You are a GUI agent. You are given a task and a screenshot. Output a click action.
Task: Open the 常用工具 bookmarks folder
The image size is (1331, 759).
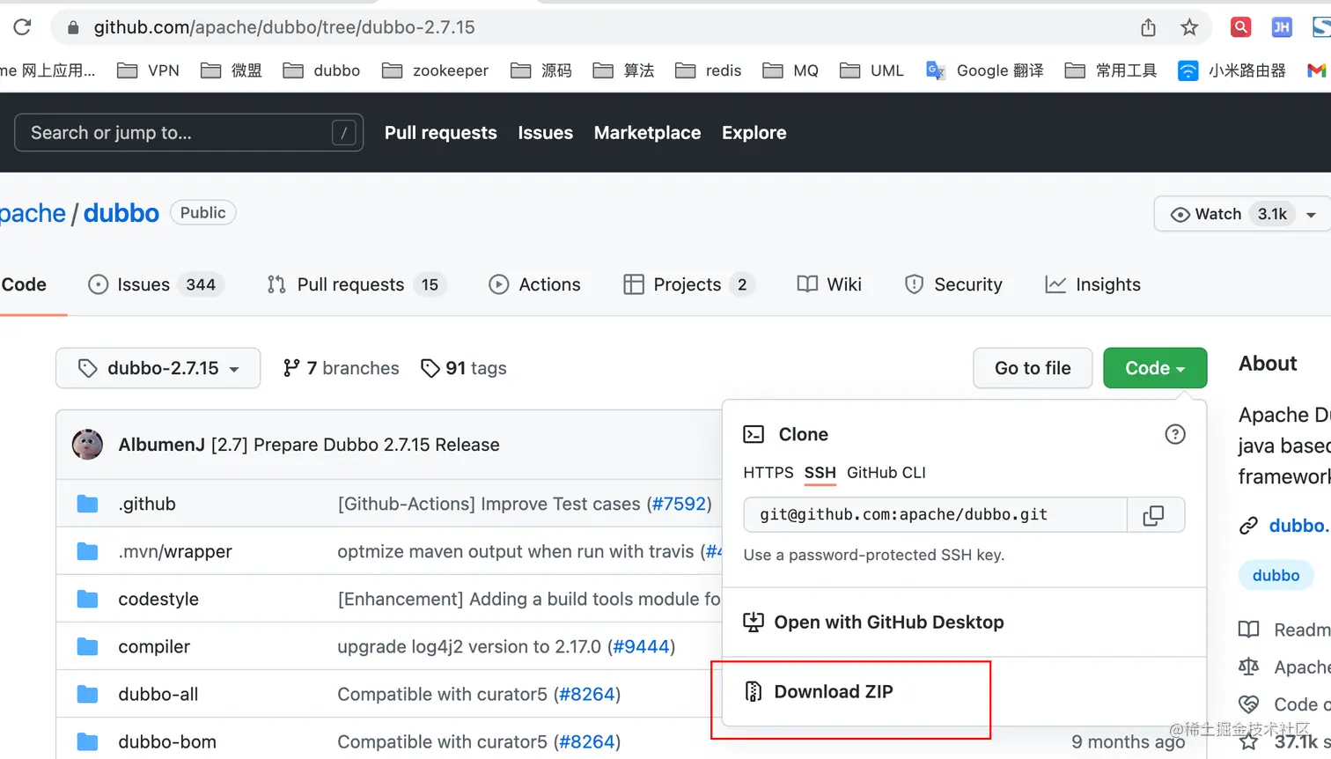point(1111,70)
